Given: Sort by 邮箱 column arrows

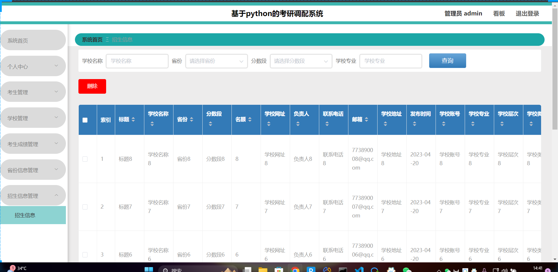Looking at the screenshot, I should tap(366, 119).
